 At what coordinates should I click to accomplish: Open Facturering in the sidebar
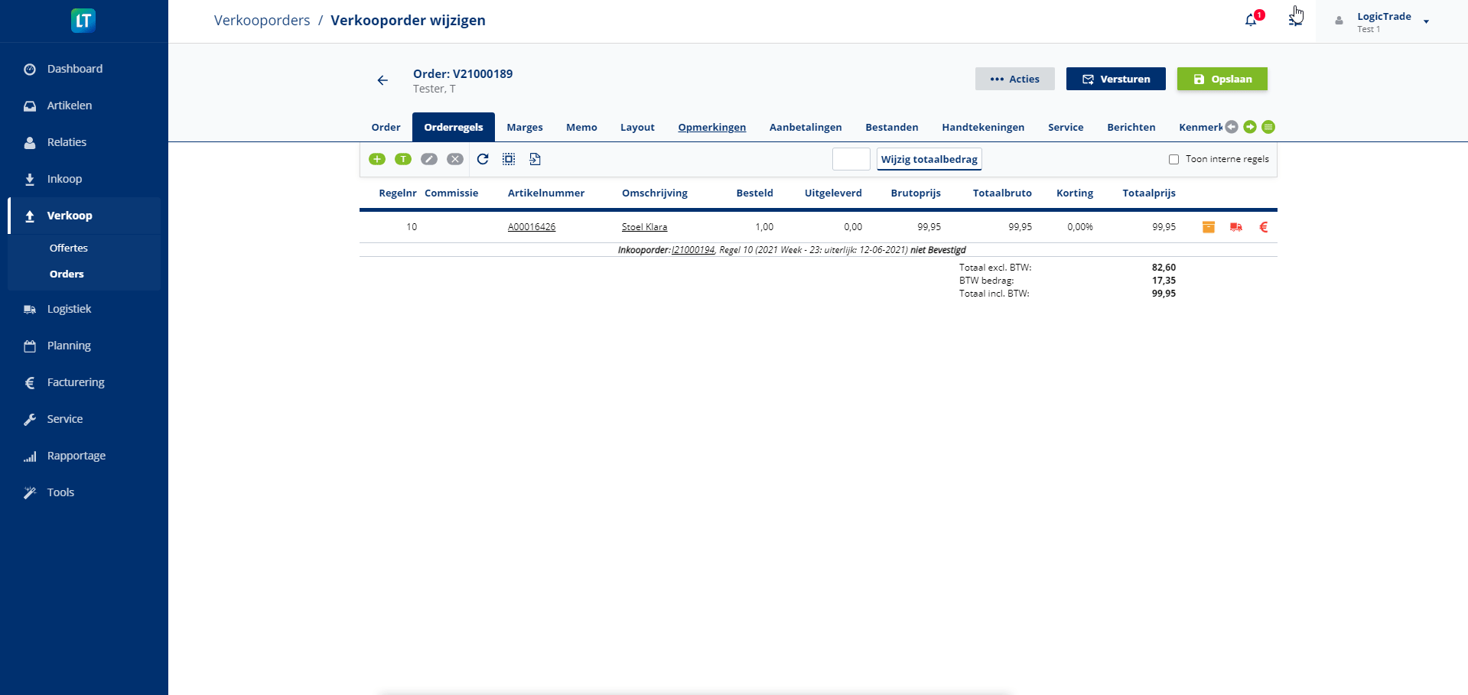(x=76, y=382)
